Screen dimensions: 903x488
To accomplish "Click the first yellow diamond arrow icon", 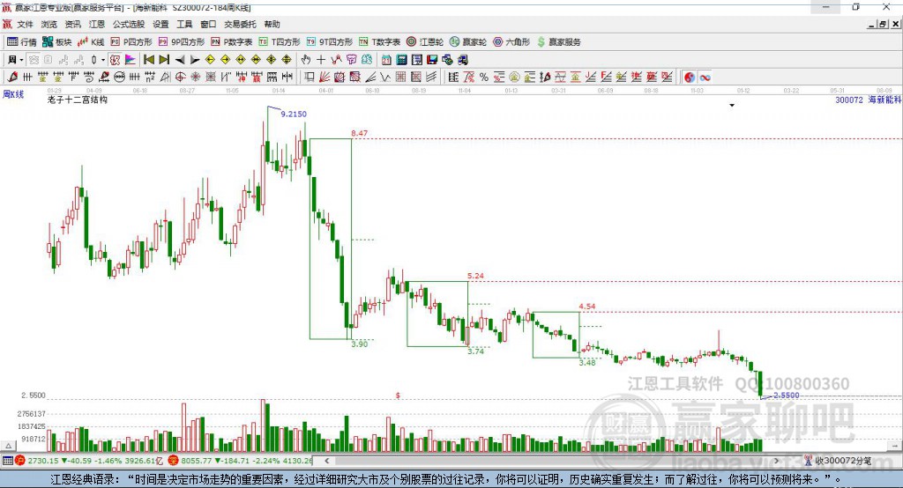I will 210,60.
